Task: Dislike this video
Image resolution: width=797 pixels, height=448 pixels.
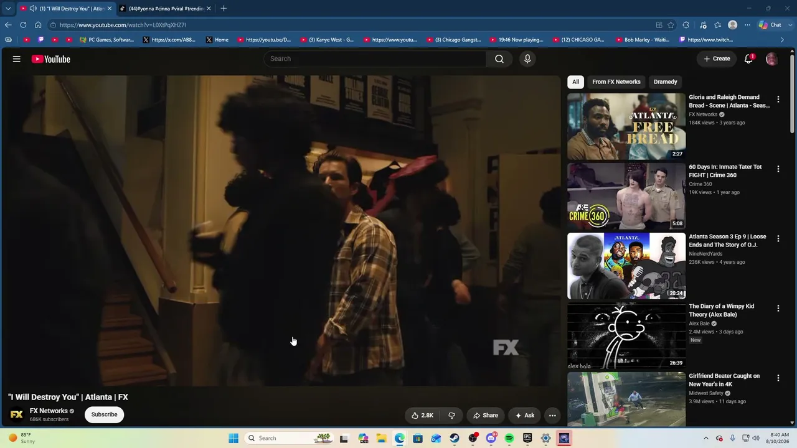Action: pyautogui.click(x=452, y=415)
